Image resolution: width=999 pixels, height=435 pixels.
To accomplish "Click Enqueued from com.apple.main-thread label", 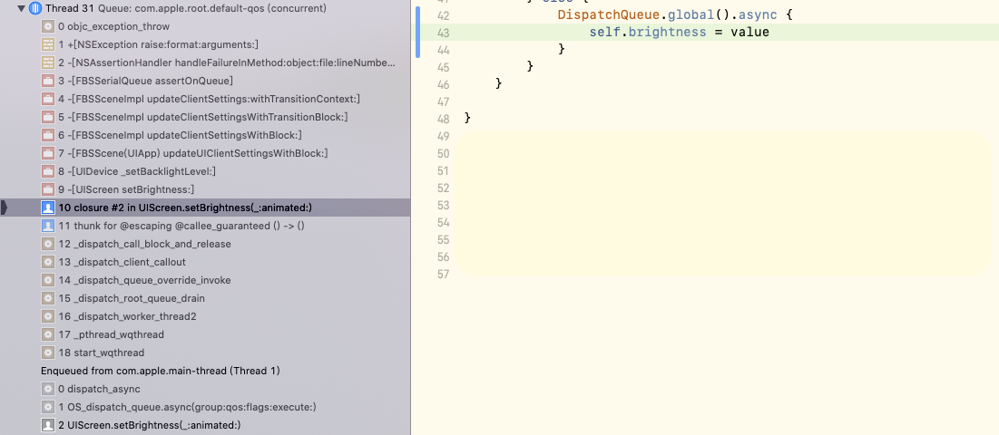I will click(x=161, y=371).
